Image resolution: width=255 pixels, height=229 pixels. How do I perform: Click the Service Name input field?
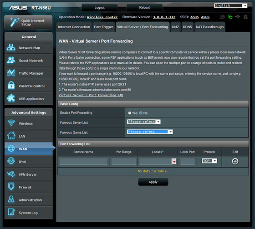83,162
